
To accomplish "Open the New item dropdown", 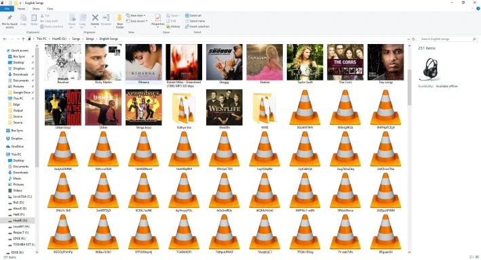I will tap(136, 16).
